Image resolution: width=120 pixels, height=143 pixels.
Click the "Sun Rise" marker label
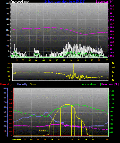point(43,131)
